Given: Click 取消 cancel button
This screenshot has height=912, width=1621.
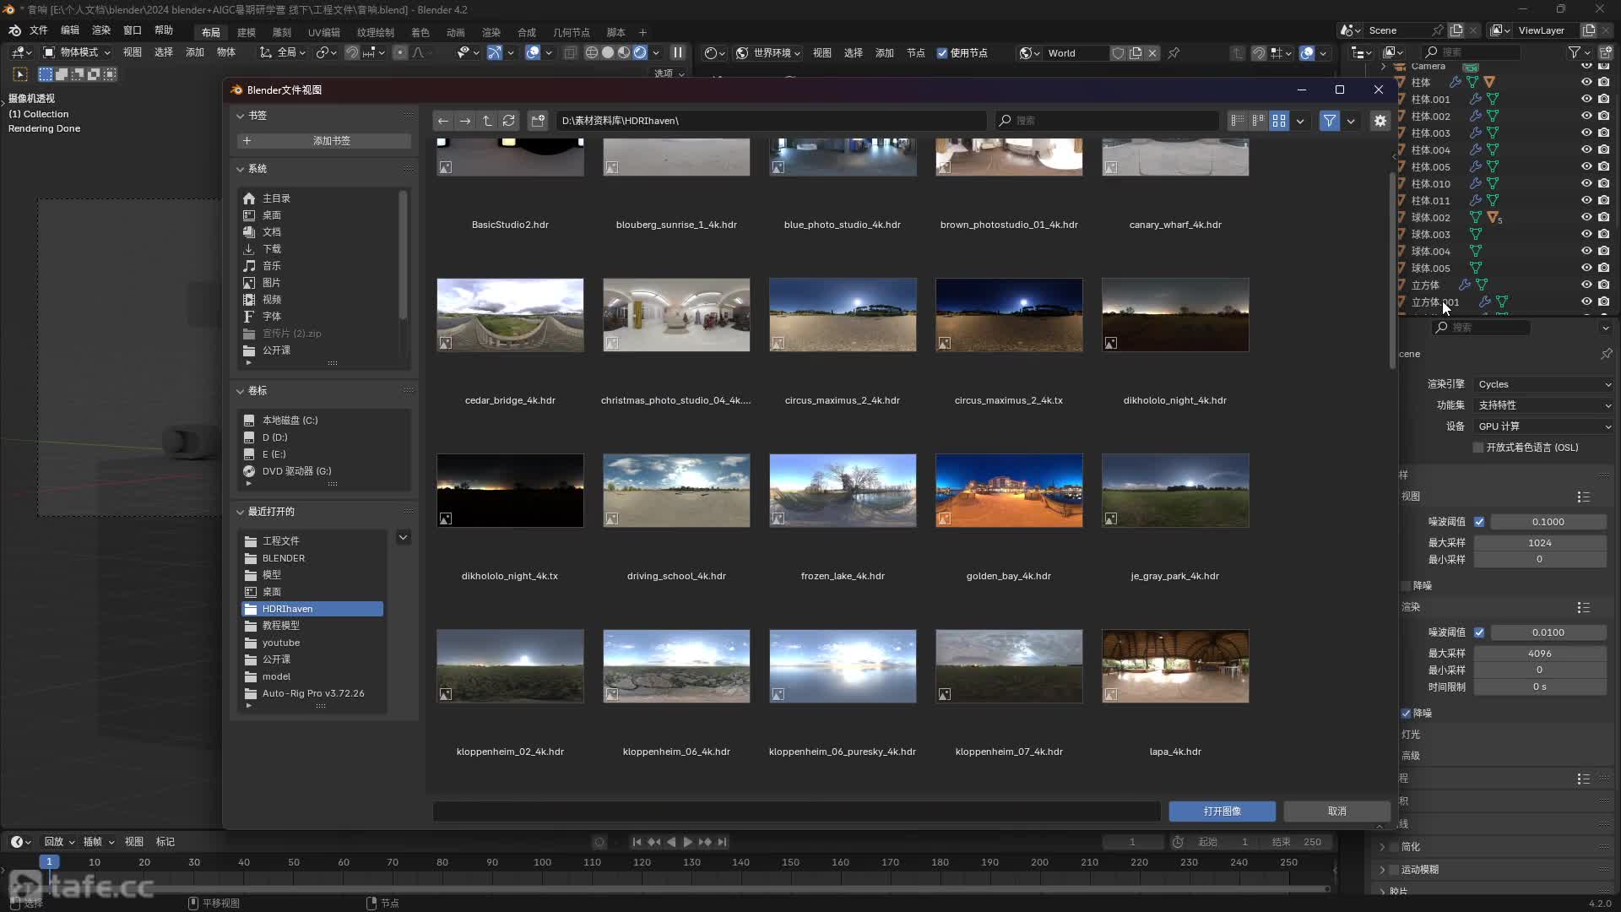Looking at the screenshot, I should (1336, 811).
